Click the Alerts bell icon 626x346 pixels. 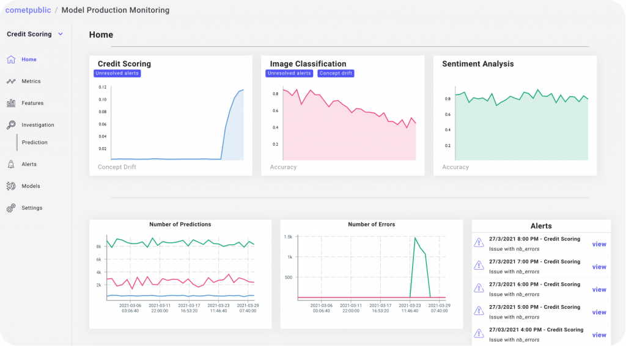tap(11, 164)
